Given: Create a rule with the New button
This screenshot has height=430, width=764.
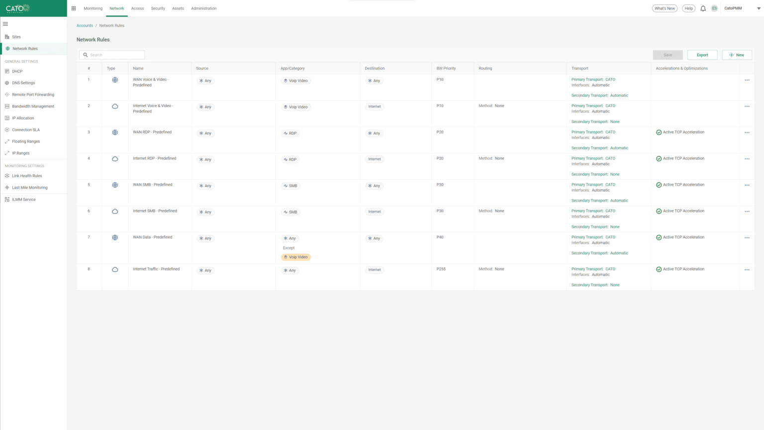Looking at the screenshot, I should (x=737, y=55).
